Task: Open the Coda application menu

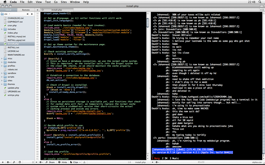Action: [13, 2]
